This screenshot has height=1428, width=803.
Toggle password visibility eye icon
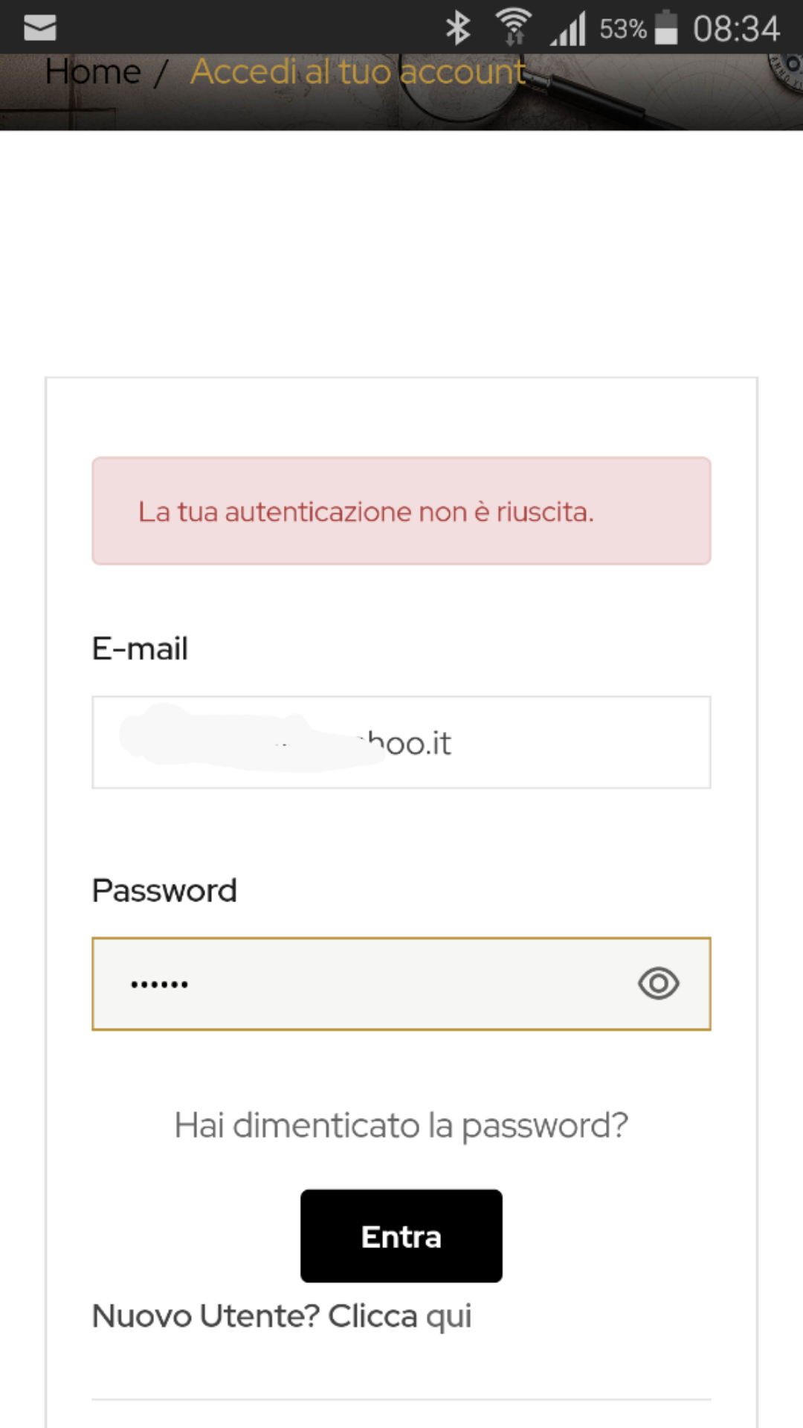click(x=658, y=983)
